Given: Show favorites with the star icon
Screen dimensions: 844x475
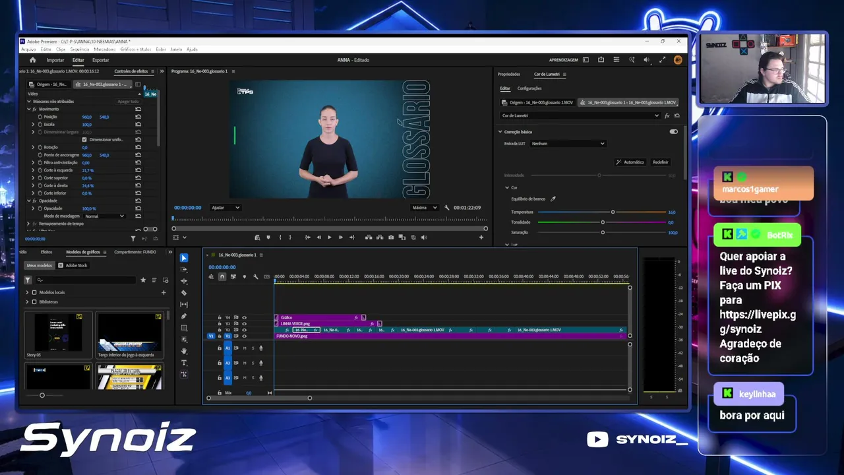Looking at the screenshot, I should 143,280.
